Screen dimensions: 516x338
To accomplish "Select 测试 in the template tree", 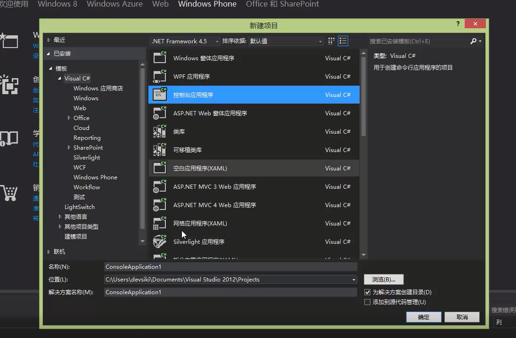I will [79, 197].
